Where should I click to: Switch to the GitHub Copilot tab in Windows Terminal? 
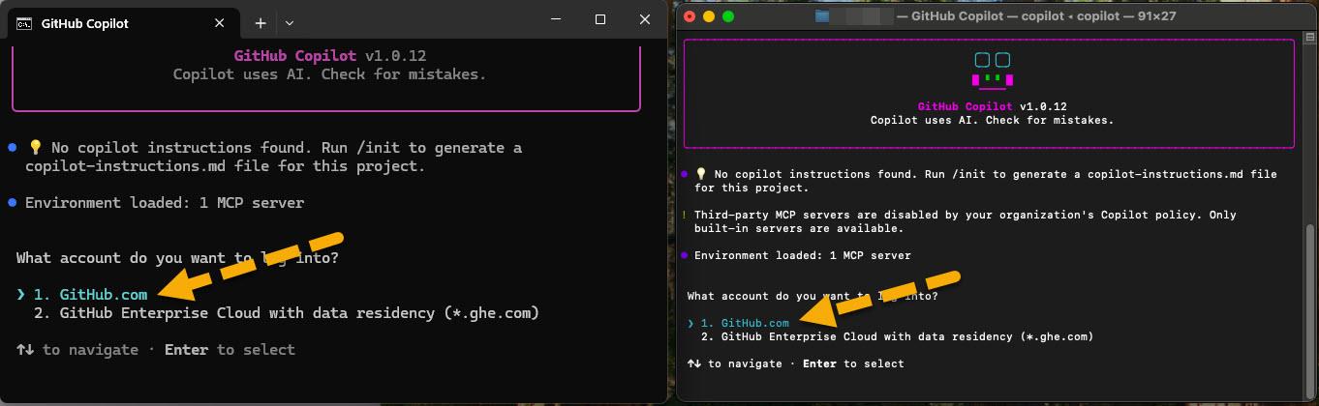(85, 23)
